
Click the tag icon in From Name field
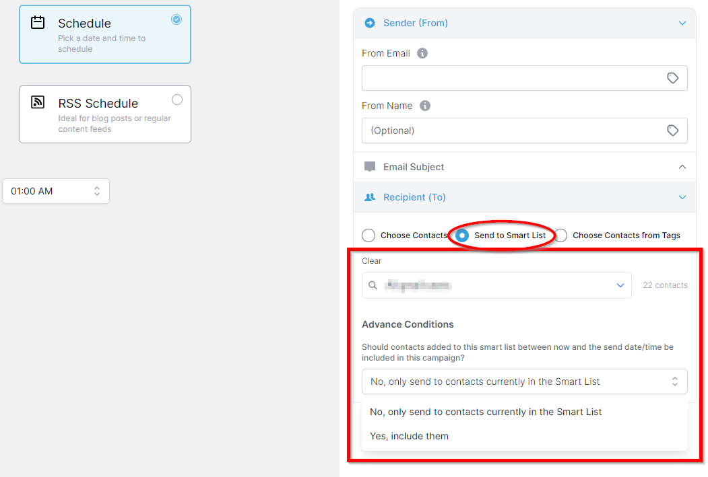point(672,131)
